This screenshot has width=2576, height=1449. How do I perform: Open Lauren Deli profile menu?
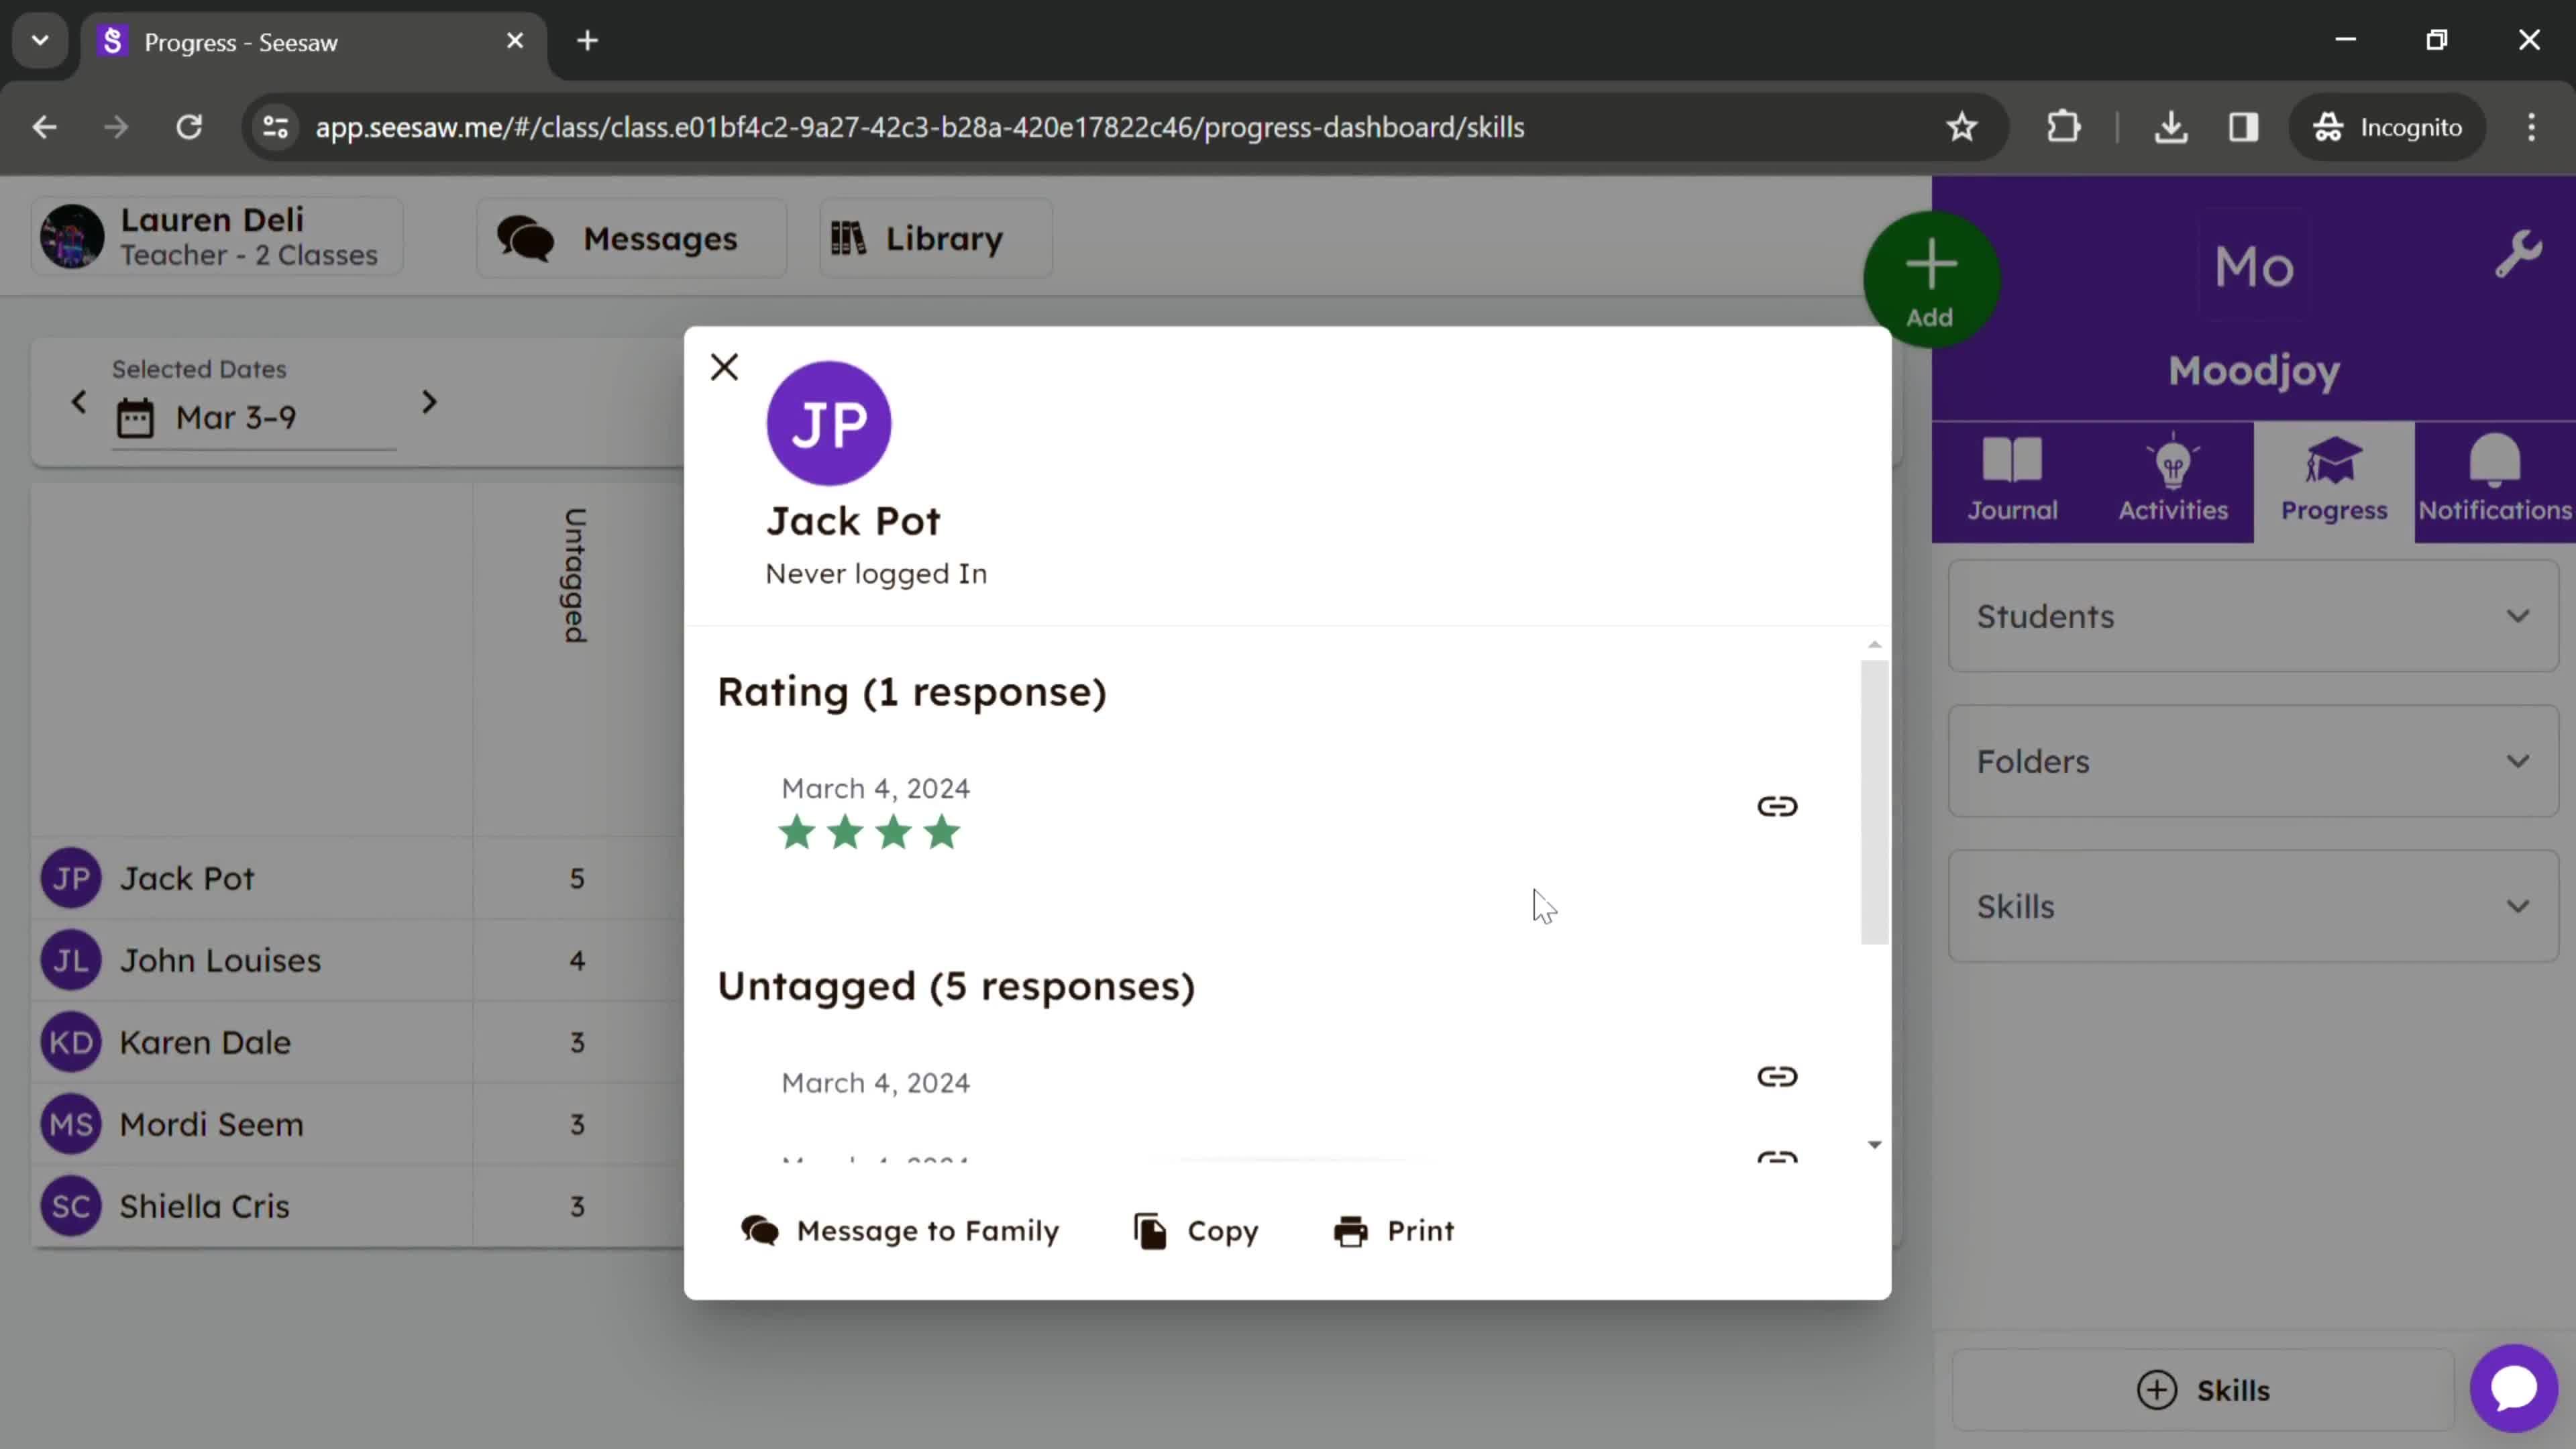tap(217, 237)
